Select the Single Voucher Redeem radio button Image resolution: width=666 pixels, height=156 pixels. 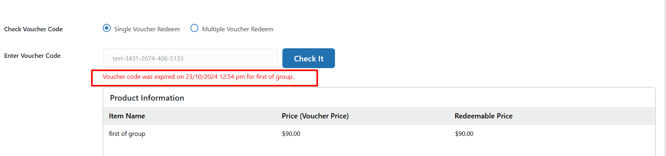[x=107, y=28]
